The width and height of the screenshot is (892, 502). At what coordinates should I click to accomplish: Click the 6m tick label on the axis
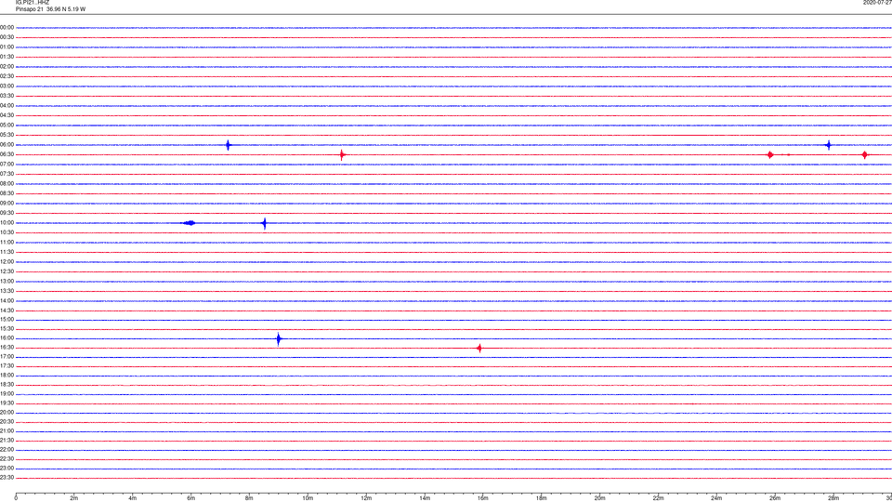pos(190,498)
